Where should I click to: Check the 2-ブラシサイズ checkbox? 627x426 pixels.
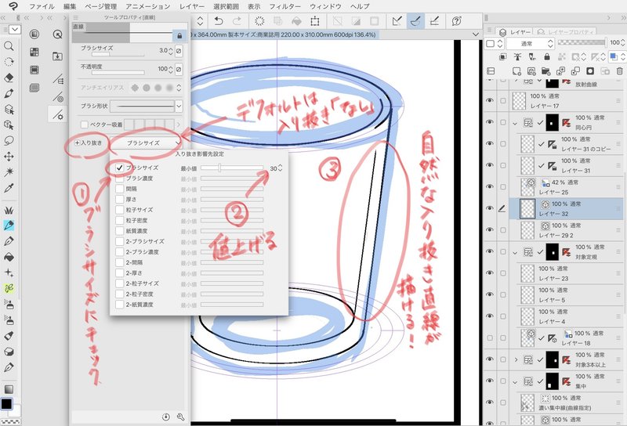(x=119, y=241)
